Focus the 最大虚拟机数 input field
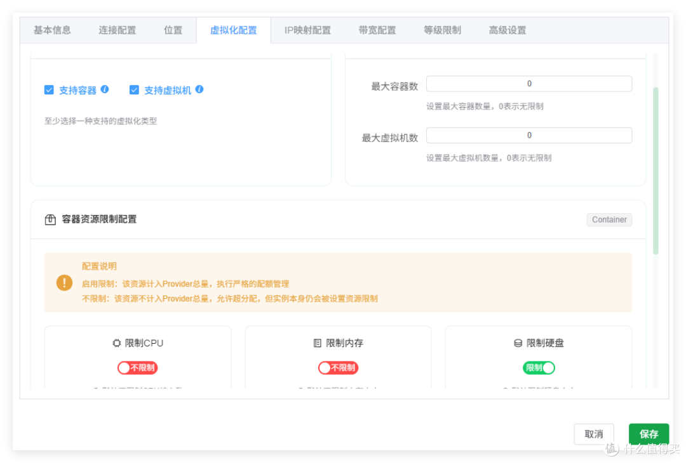Viewport: 686px width, 463px height. [529, 135]
